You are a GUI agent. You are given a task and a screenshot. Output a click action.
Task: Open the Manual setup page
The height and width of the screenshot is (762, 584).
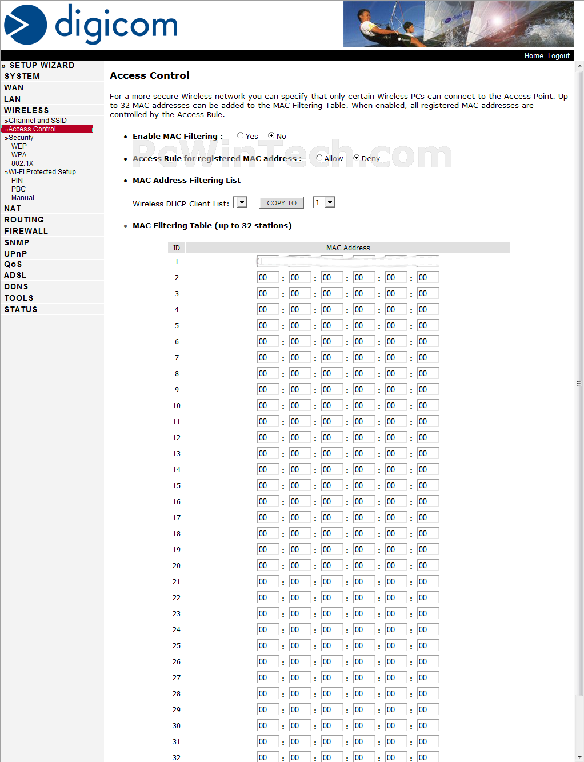click(x=23, y=198)
